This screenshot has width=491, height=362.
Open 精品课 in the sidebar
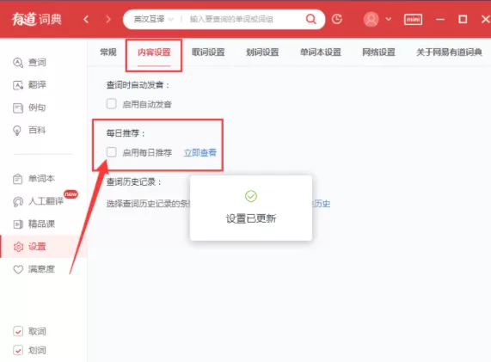(34, 224)
